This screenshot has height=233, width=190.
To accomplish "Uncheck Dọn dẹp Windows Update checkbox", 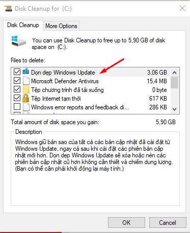I will pyautogui.click(x=17, y=72).
